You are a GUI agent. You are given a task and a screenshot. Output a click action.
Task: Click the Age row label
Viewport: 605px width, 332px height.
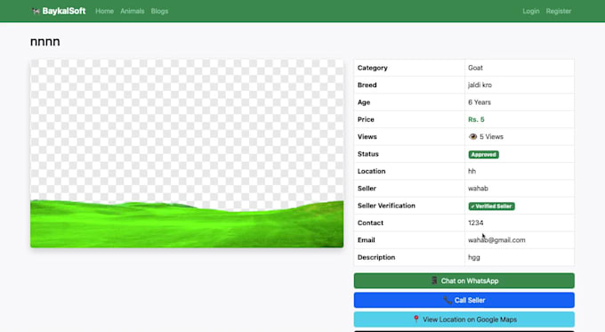coord(364,102)
